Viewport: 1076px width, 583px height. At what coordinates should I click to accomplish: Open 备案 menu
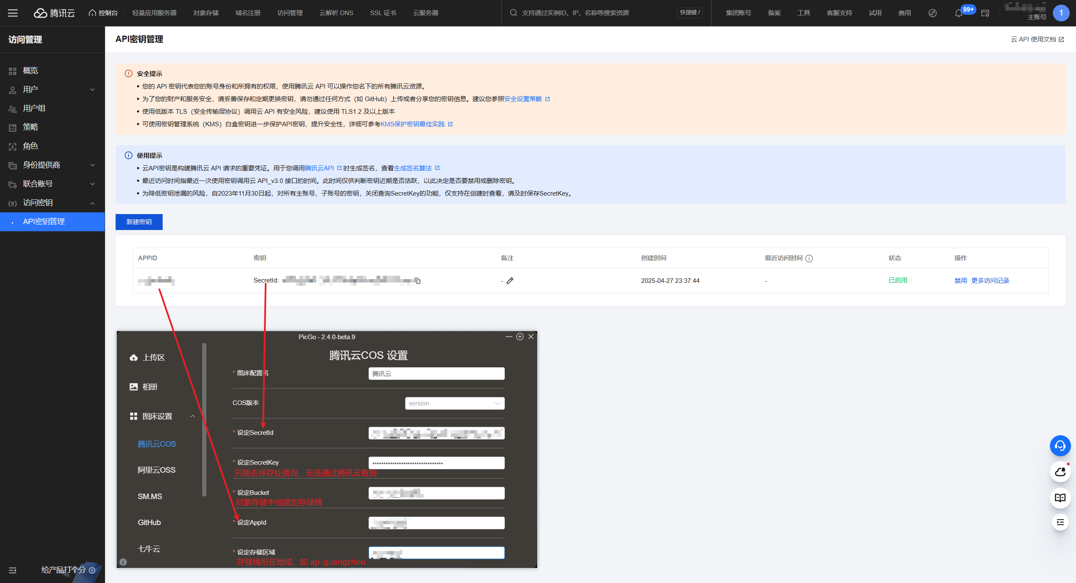[774, 13]
